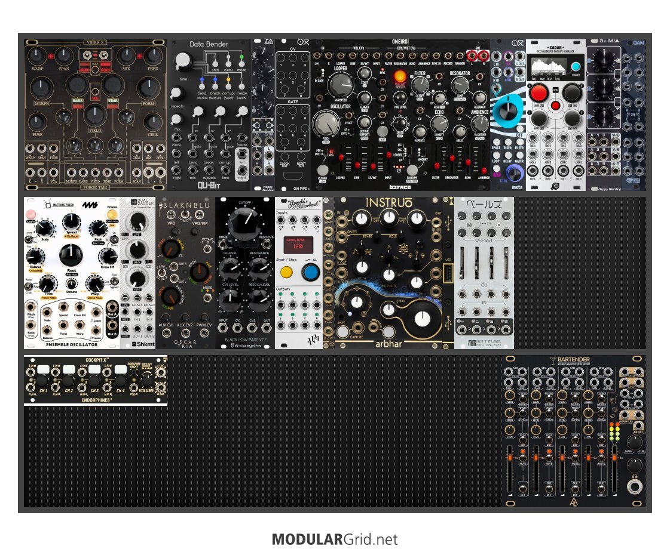This screenshot has height=552, width=670.
Task: Activate the SPACE effect button on Meta
Action: click(x=496, y=142)
